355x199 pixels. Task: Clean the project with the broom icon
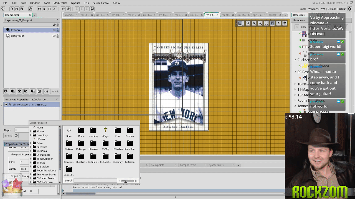[54, 9]
